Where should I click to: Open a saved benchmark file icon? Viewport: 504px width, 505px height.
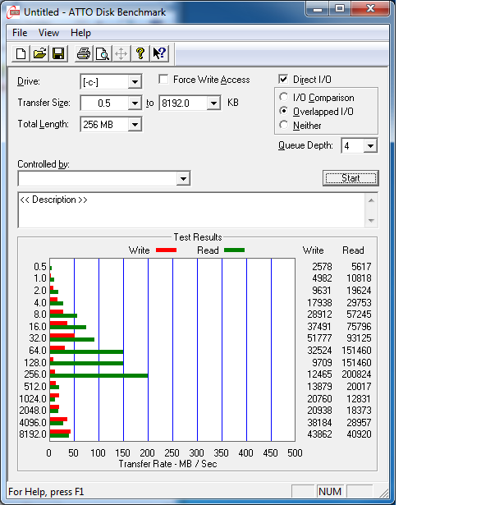[39, 53]
